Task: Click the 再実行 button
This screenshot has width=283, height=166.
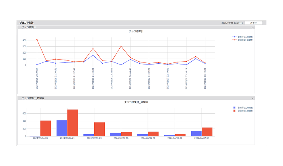Action: (253, 23)
